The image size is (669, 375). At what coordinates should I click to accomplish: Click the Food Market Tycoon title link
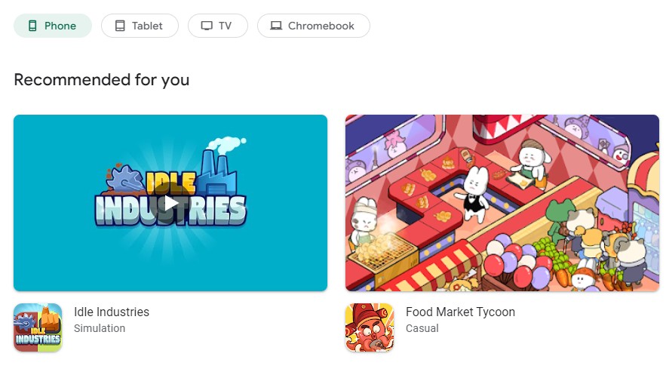pos(460,312)
